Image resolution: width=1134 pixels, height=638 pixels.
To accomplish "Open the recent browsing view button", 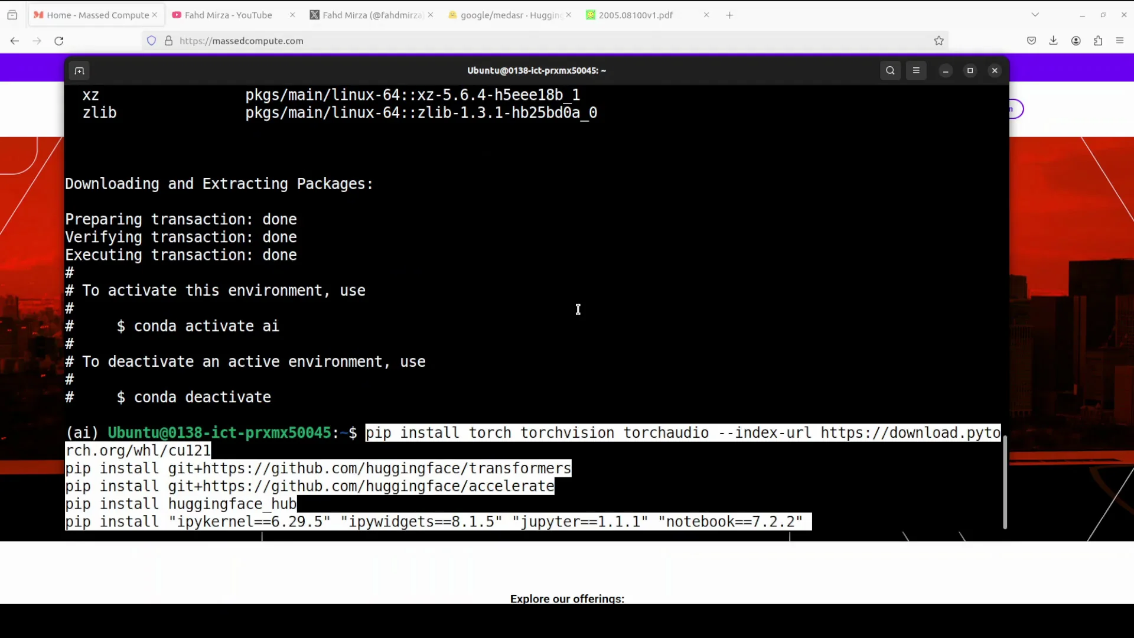I will [12, 15].
